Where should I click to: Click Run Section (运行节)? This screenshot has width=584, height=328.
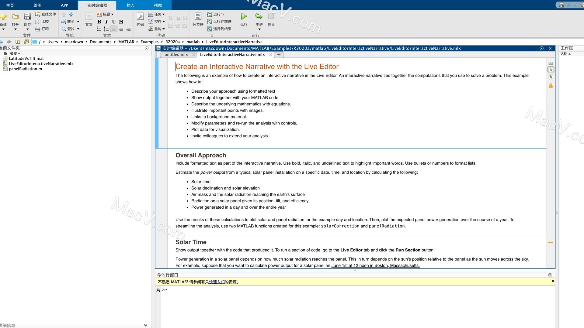tap(216, 14)
